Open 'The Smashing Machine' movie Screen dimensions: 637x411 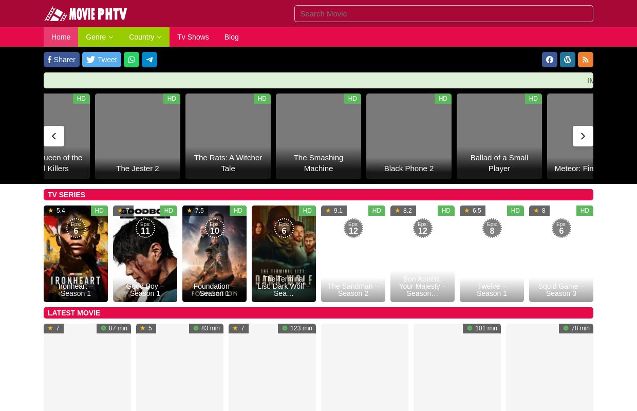tap(318, 136)
